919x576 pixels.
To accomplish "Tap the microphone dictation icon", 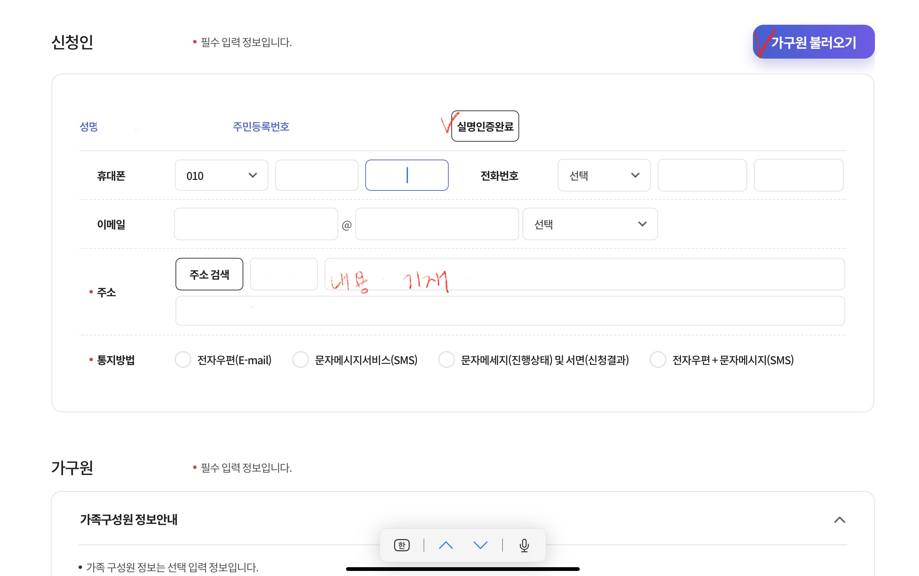I will tap(524, 545).
